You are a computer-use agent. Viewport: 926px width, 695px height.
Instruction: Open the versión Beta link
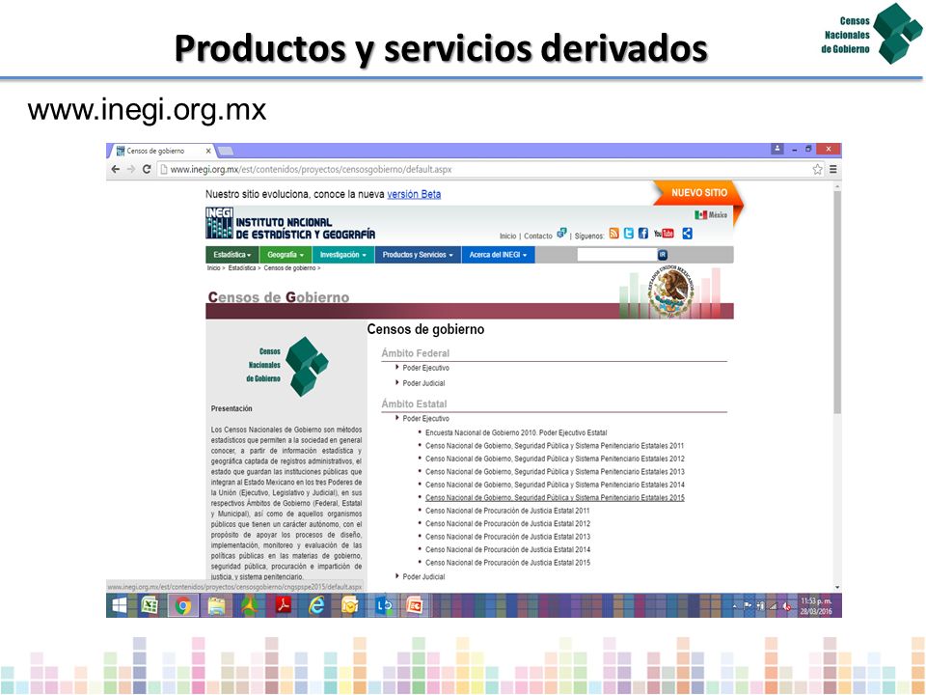[414, 194]
